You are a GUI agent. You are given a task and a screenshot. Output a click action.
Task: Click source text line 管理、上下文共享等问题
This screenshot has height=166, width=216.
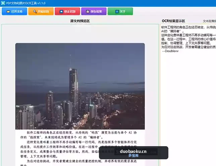click(39, 156)
